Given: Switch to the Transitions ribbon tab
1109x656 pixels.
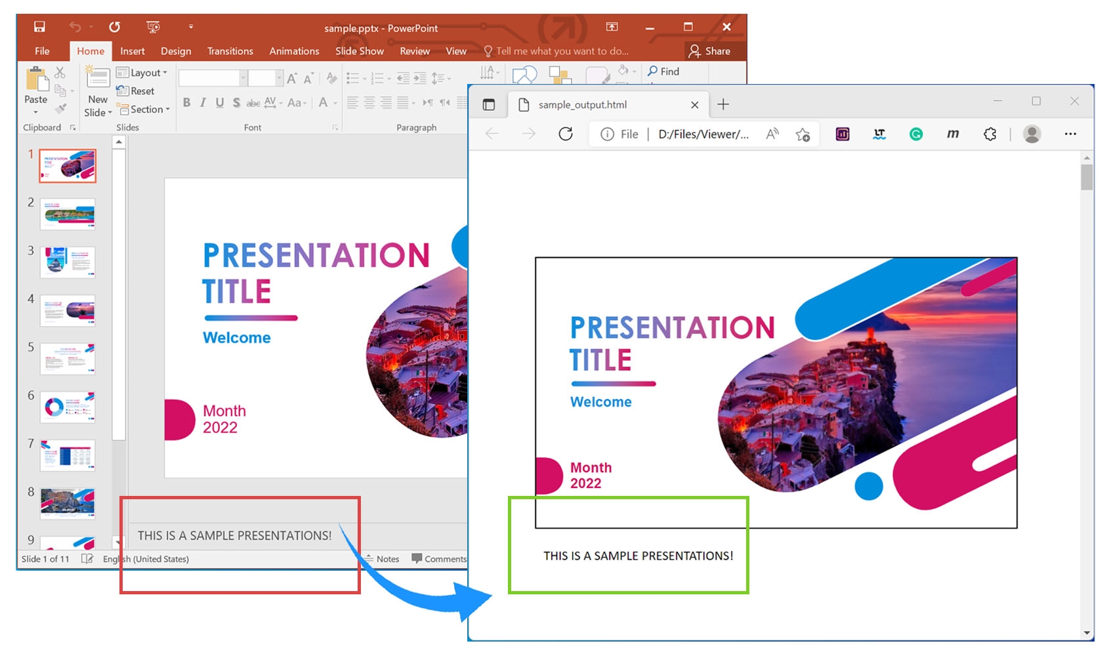Looking at the screenshot, I should coord(230,51).
